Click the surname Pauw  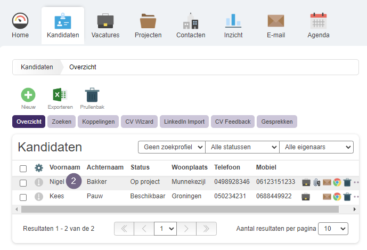click(95, 196)
